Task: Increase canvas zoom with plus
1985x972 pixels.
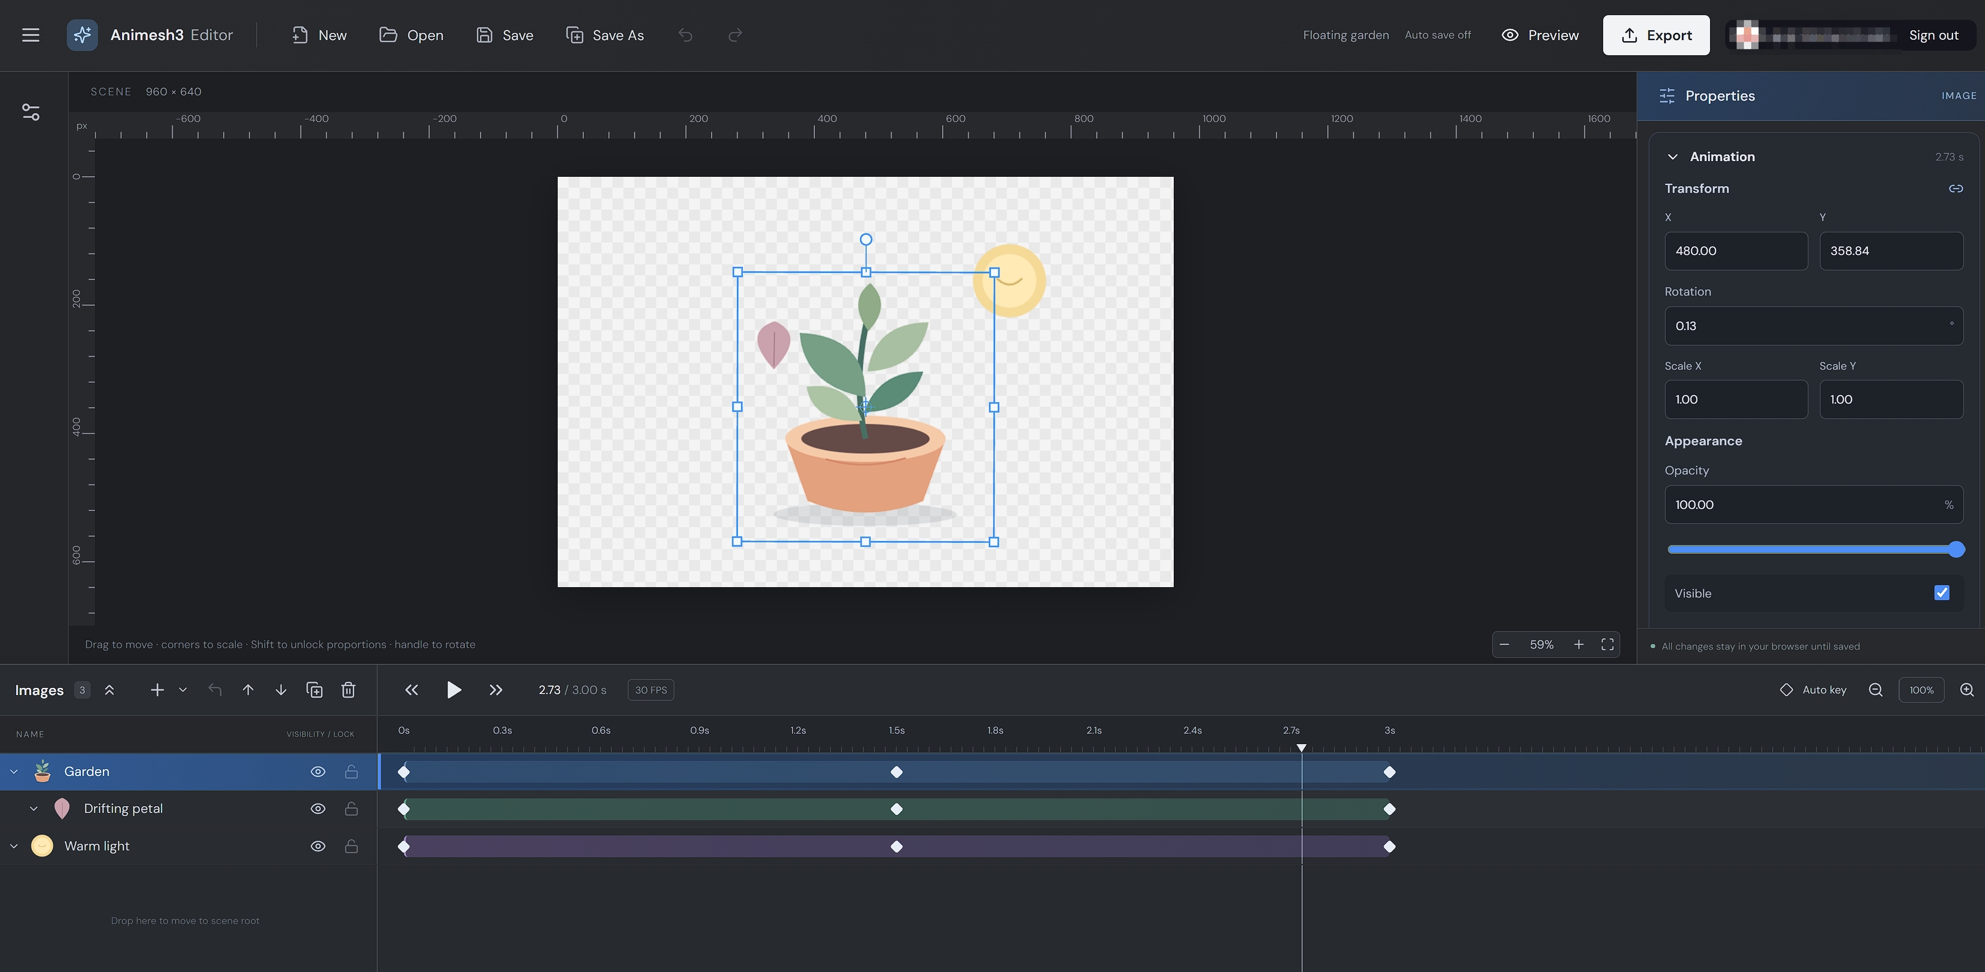Action: 1578,645
